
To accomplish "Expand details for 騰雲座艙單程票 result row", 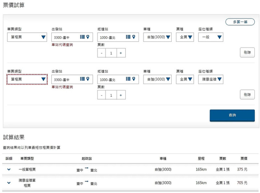I will pyautogui.click(x=8, y=182).
